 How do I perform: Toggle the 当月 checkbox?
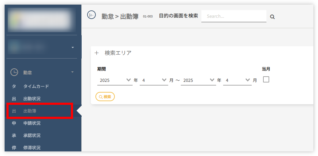click(x=266, y=79)
